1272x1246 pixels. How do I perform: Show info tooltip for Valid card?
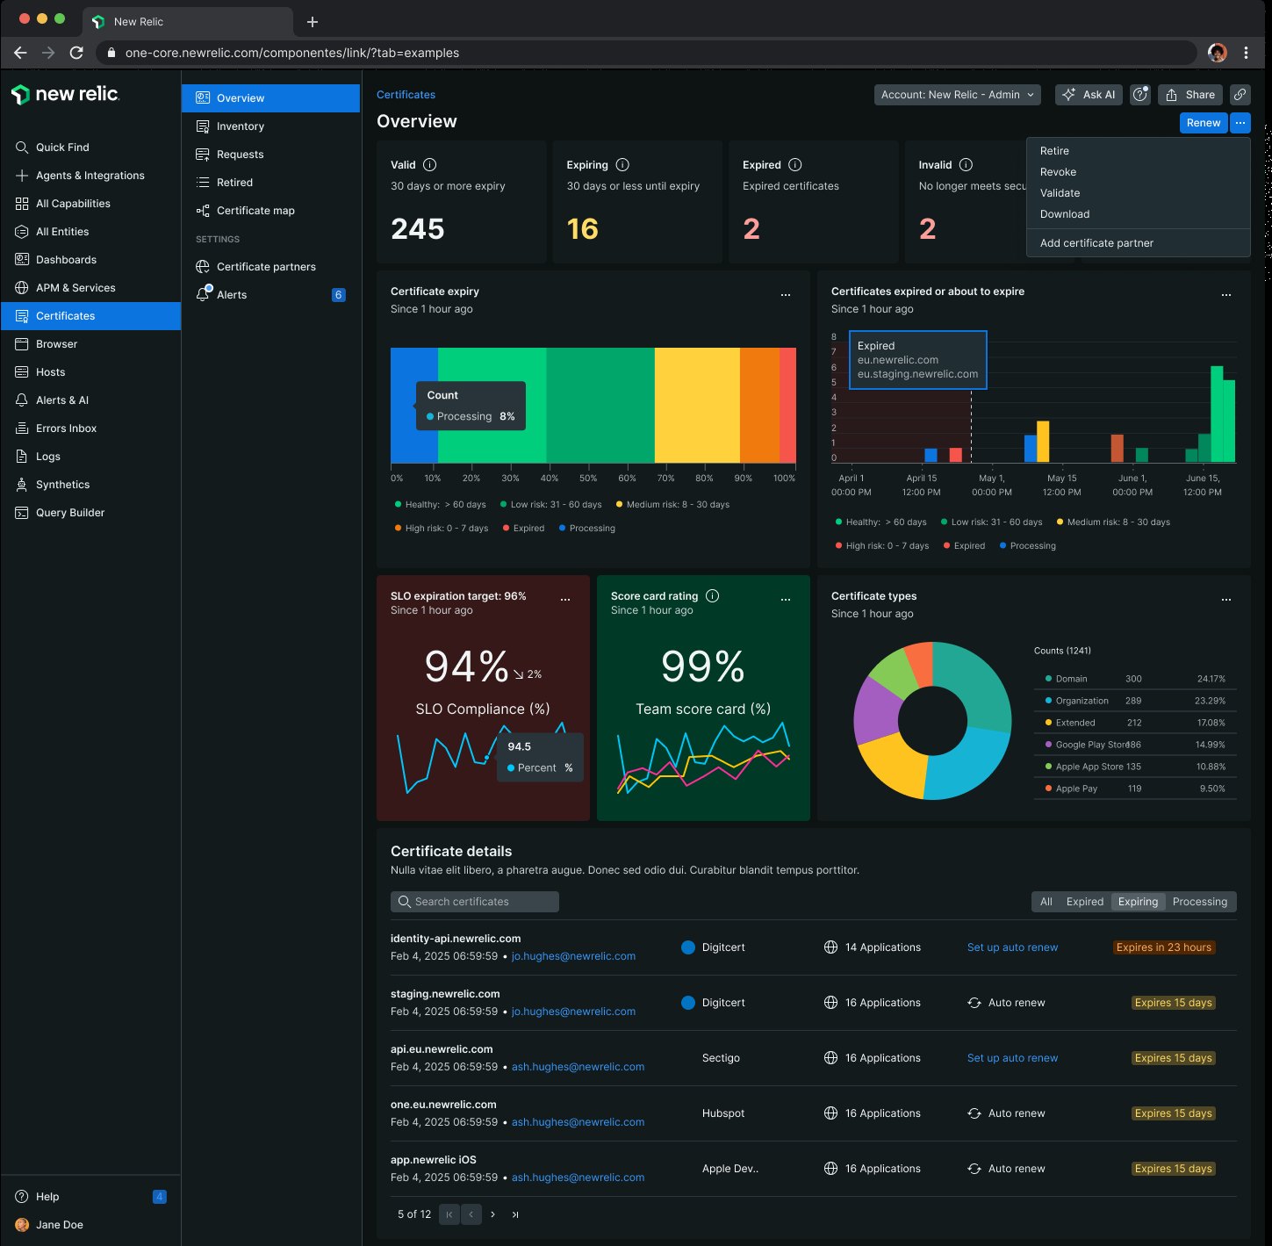point(430,165)
